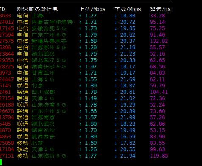Click upload value 1.75
This screenshot has height=166, width=202.
91,60
